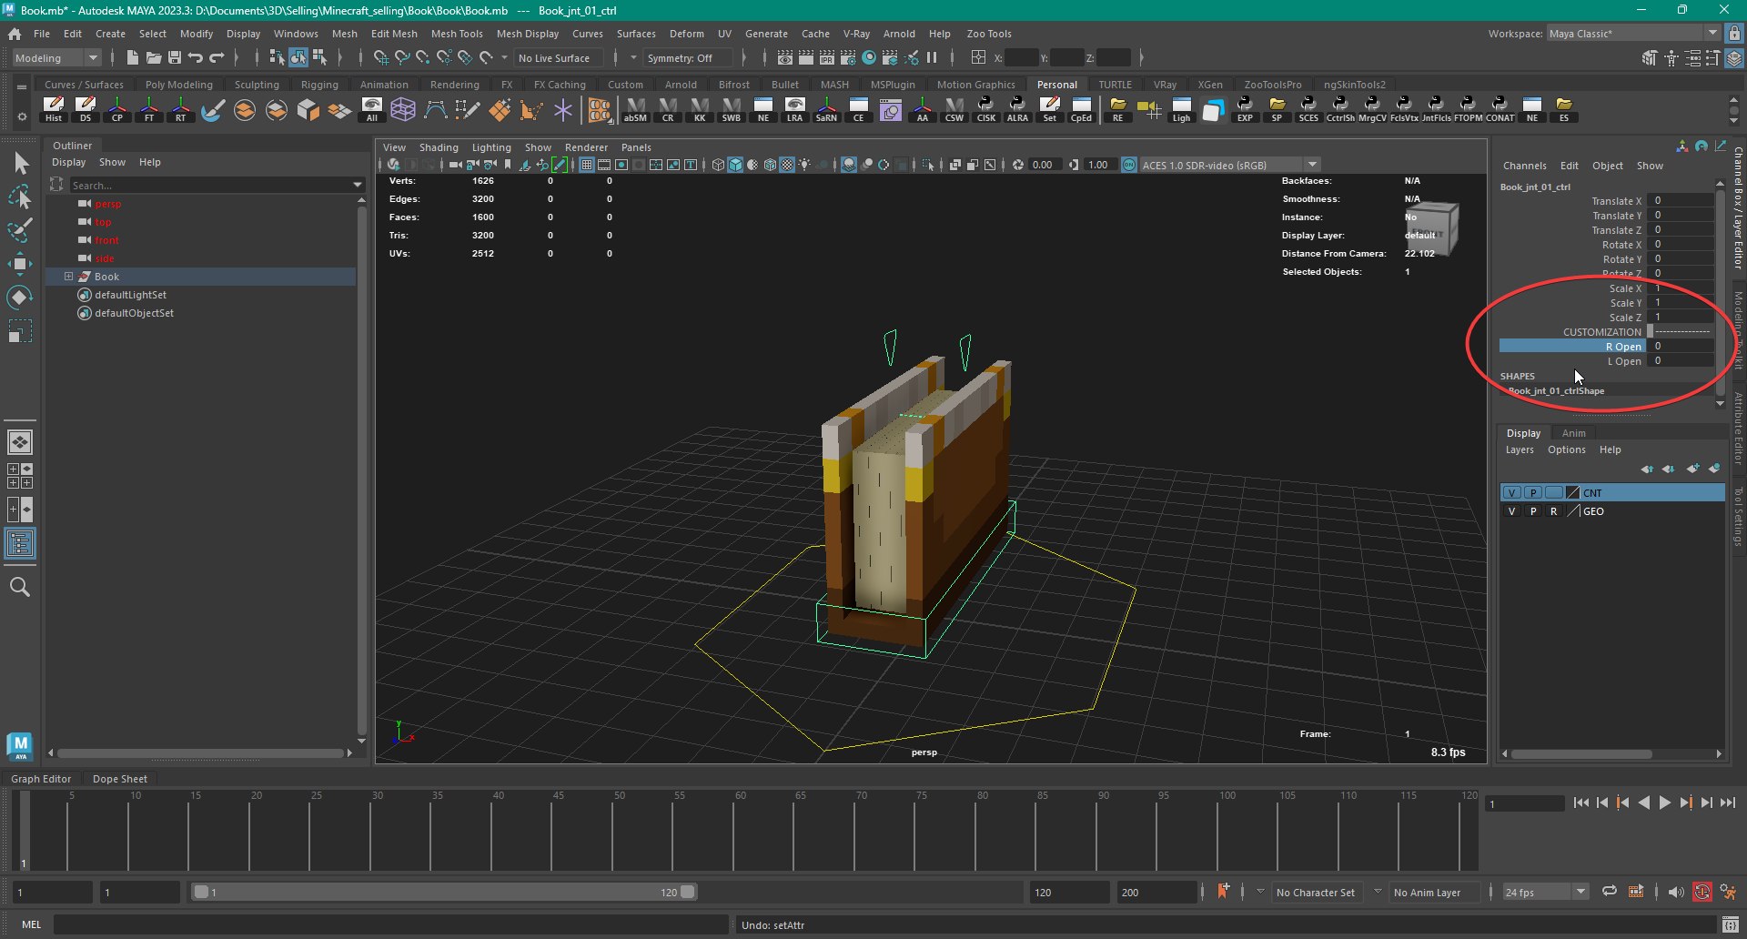Click the EXP shelf icon
Image resolution: width=1747 pixels, height=939 pixels.
(x=1245, y=110)
